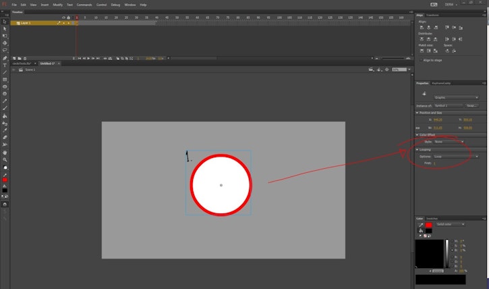Select the Subselection arrow tool

(5, 28)
